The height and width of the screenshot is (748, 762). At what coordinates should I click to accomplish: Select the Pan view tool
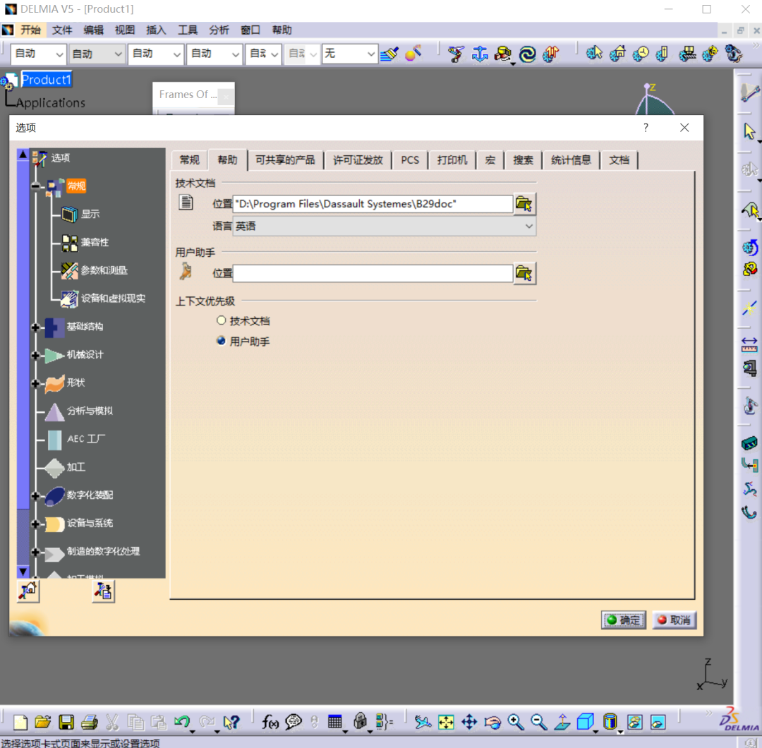[x=469, y=722]
